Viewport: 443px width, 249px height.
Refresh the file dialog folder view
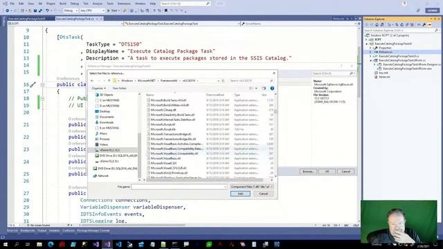point(223,81)
